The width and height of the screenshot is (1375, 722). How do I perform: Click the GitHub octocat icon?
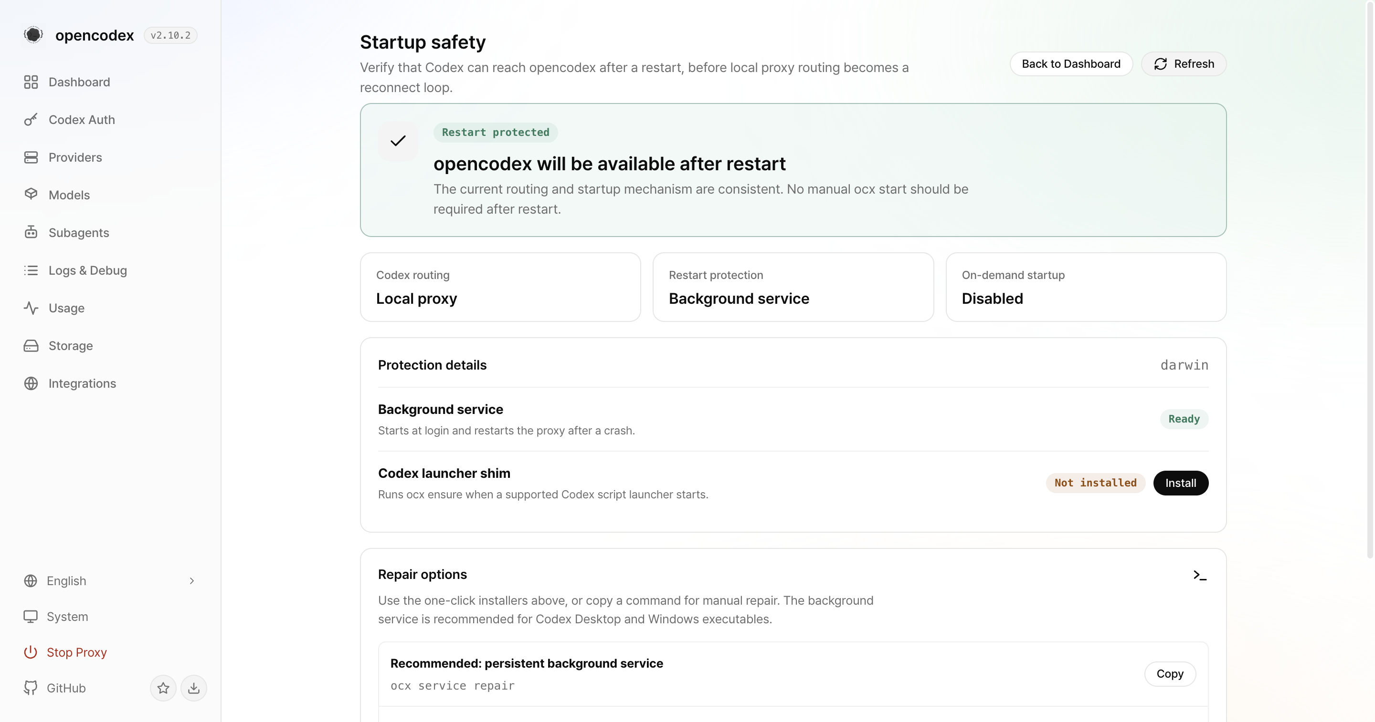(x=31, y=688)
